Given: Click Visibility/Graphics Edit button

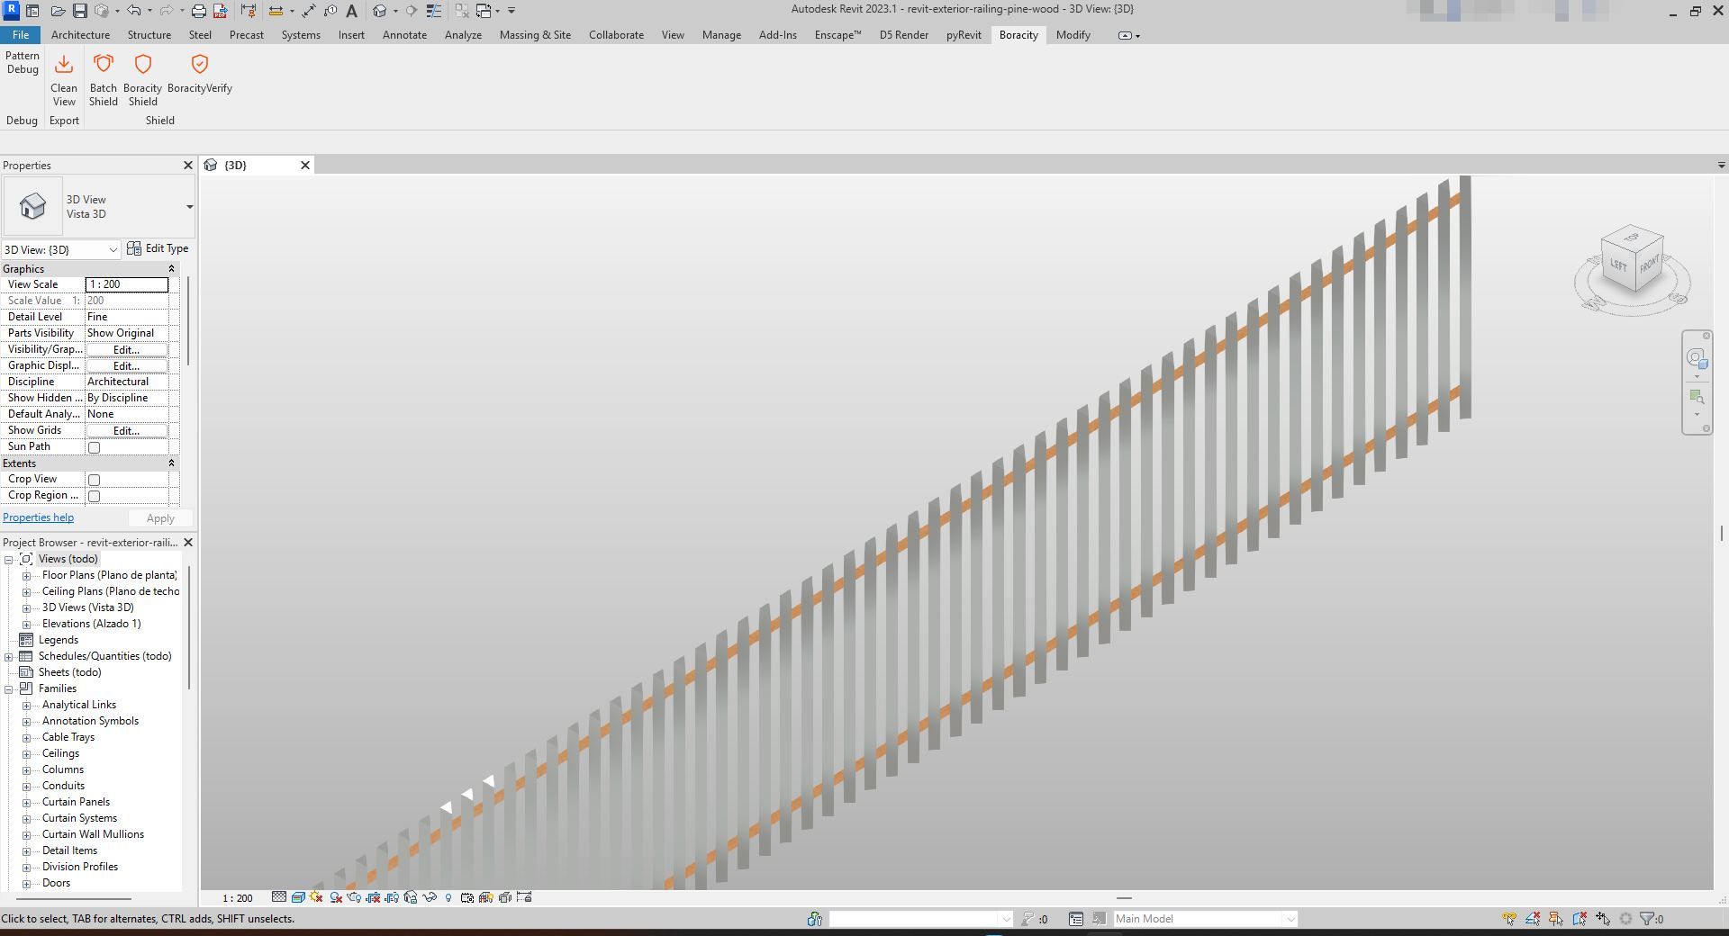Looking at the screenshot, I should [126, 350].
